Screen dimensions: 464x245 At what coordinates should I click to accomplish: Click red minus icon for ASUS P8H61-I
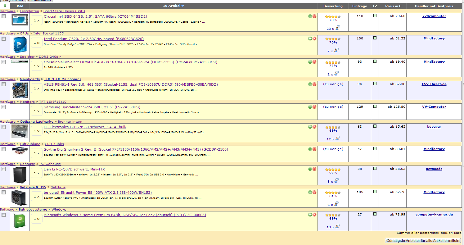click(314, 84)
